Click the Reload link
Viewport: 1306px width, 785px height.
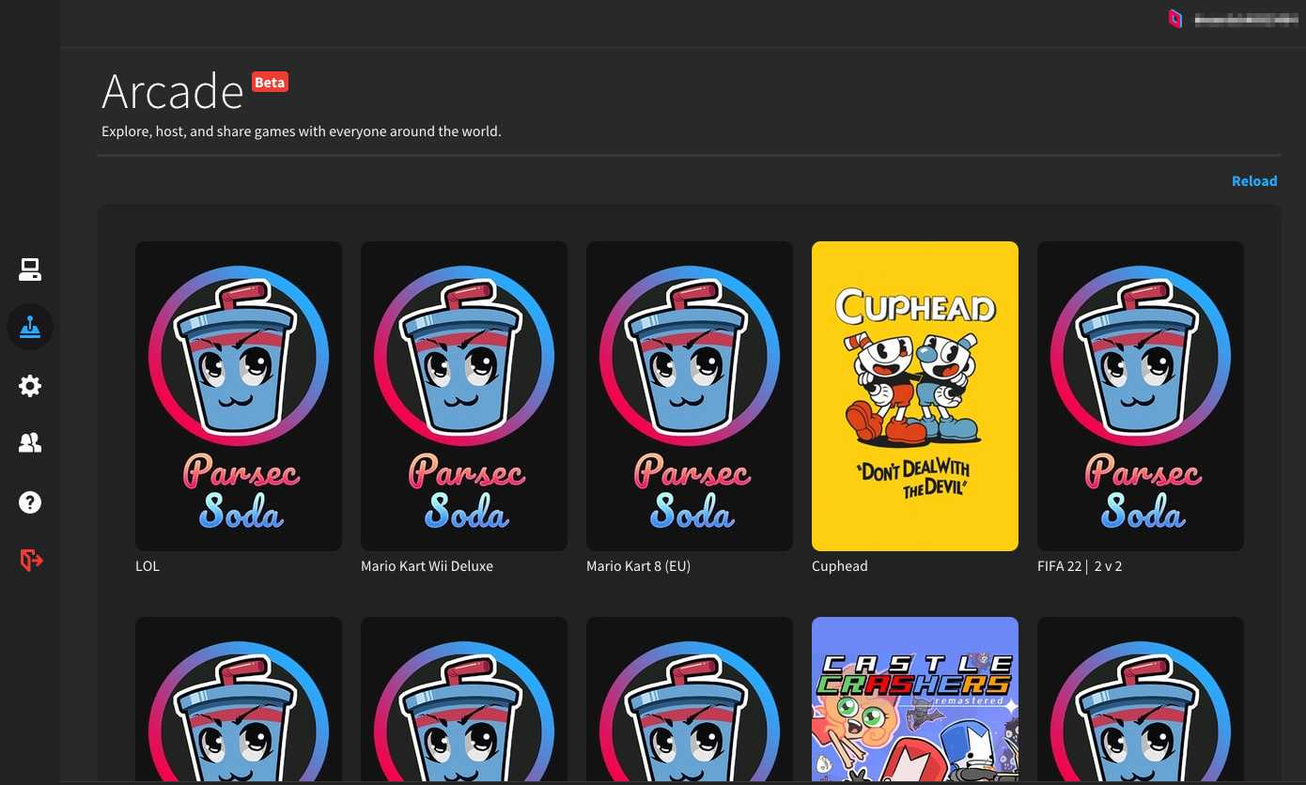pyautogui.click(x=1254, y=181)
